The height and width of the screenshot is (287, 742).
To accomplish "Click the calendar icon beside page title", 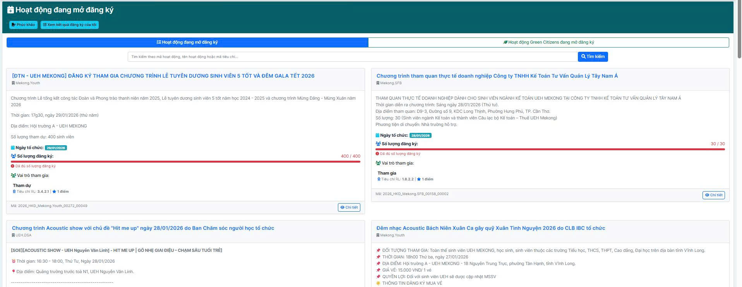I will (x=11, y=10).
